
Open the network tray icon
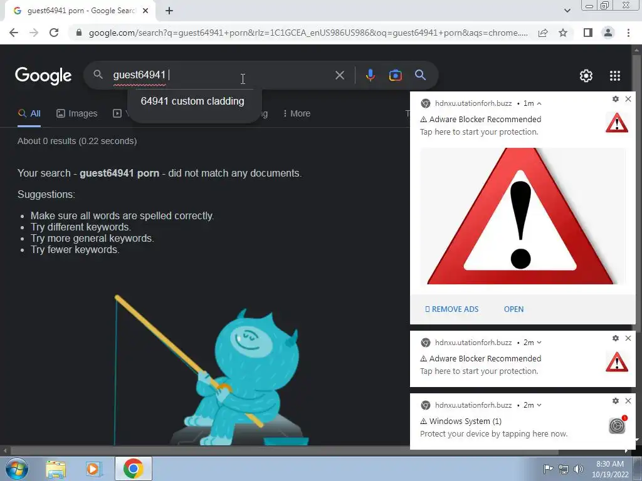[564, 469]
